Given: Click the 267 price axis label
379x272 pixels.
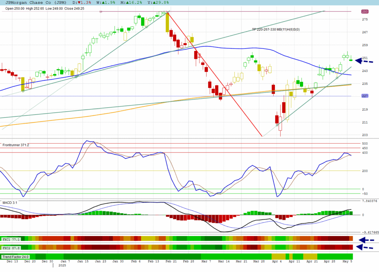Looking at the screenshot, I should point(365,32).
